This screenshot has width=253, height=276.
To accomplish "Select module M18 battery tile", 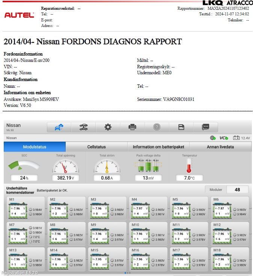I will click(x=229, y=259).
